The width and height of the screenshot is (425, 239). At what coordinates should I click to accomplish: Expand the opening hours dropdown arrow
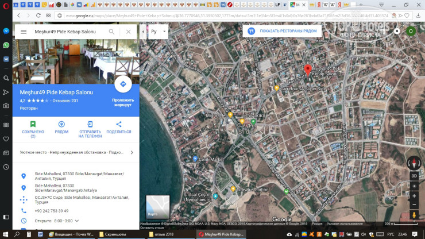coord(77,221)
